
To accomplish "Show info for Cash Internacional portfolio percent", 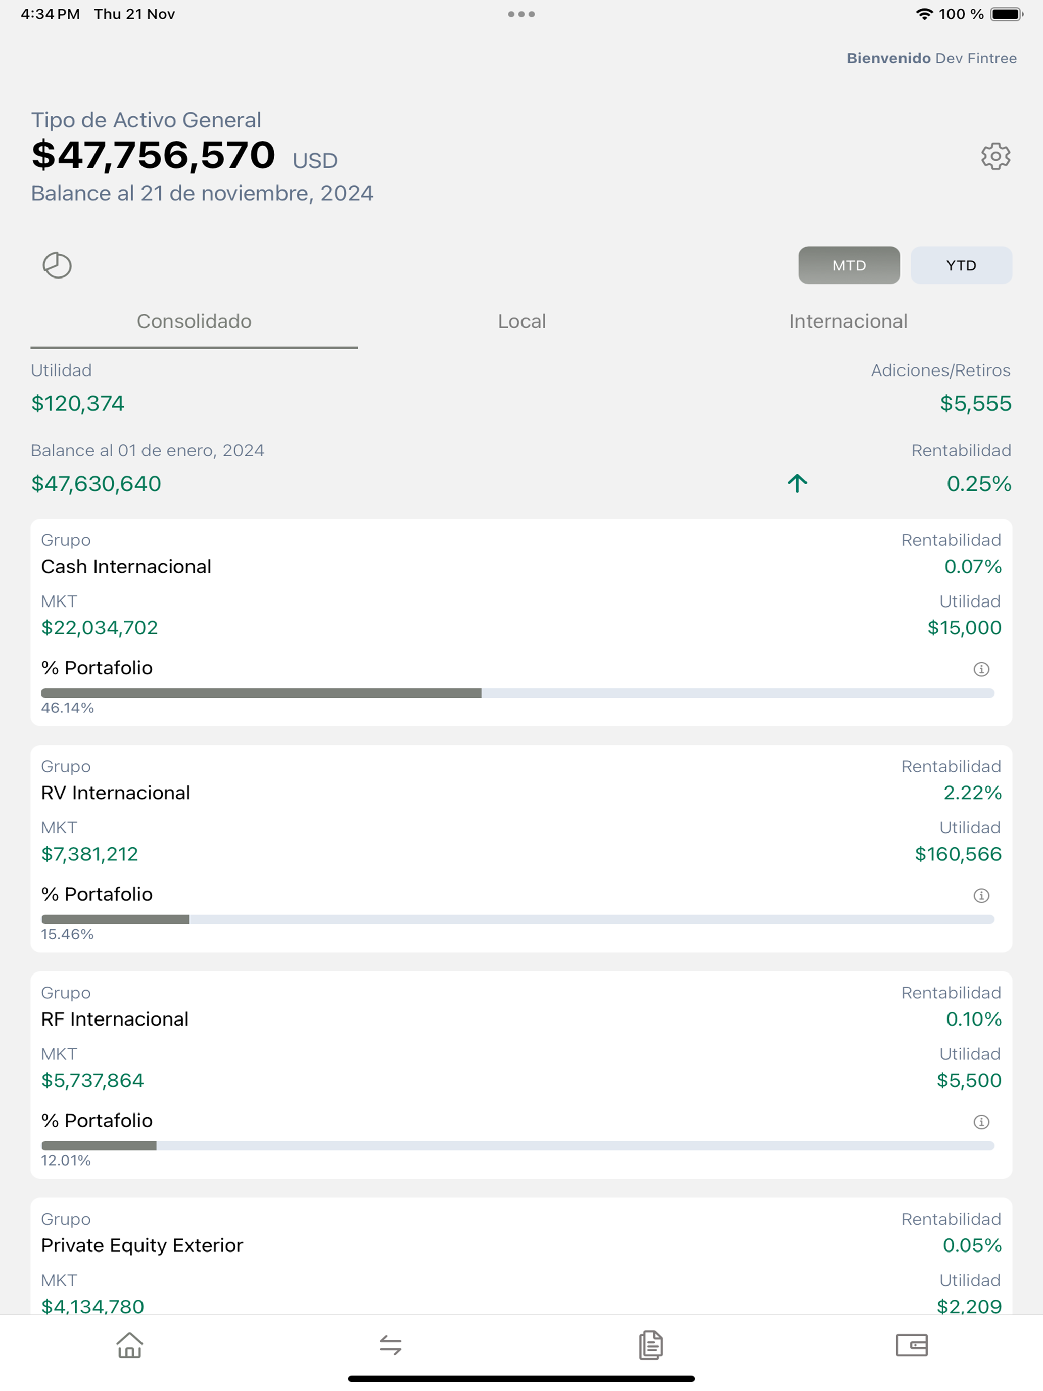I will pos(981,669).
